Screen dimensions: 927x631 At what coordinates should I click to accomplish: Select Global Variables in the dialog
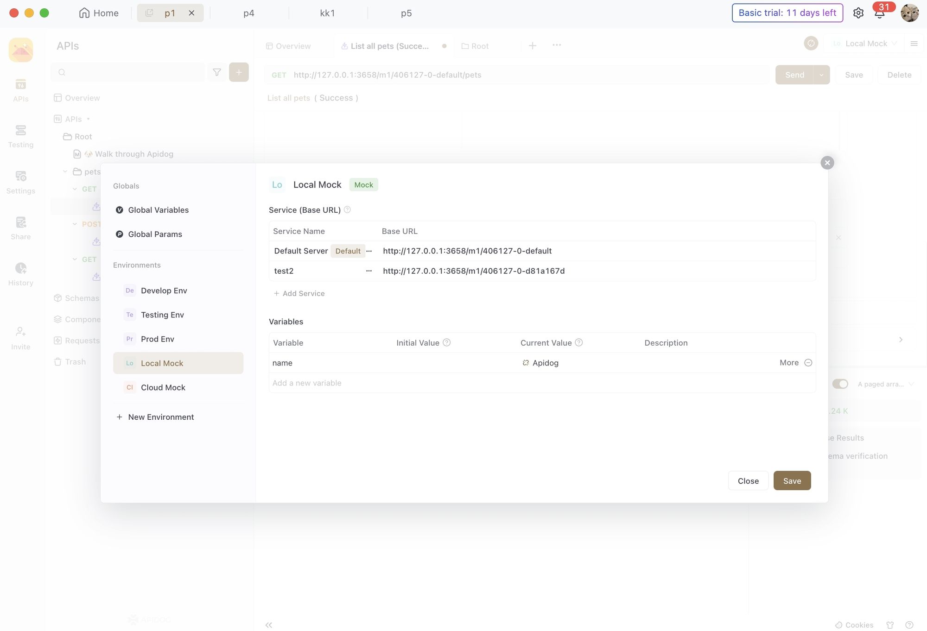coord(178,210)
